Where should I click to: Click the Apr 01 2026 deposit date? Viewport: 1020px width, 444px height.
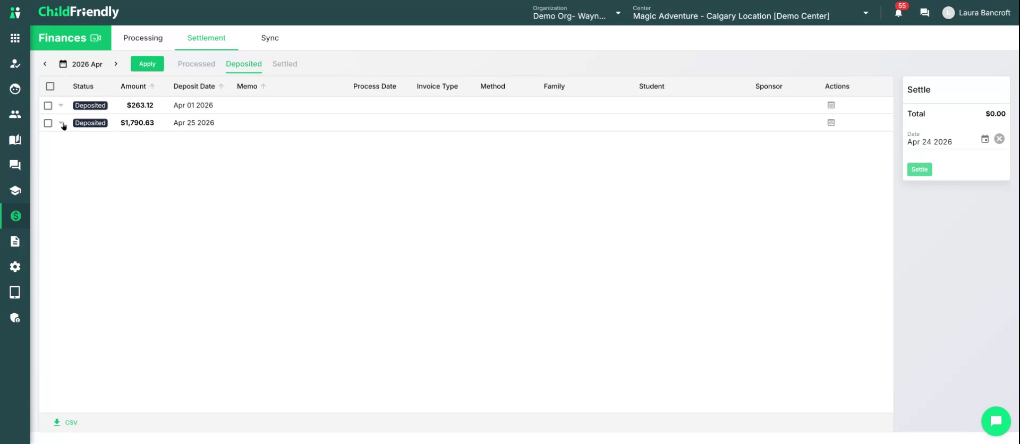193,105
